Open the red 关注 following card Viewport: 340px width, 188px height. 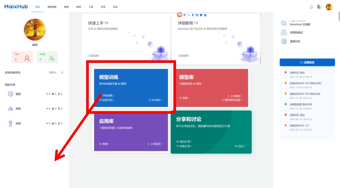point(22,57)
